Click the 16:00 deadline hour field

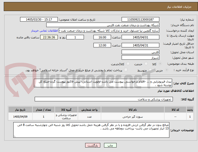coord(102,37)
